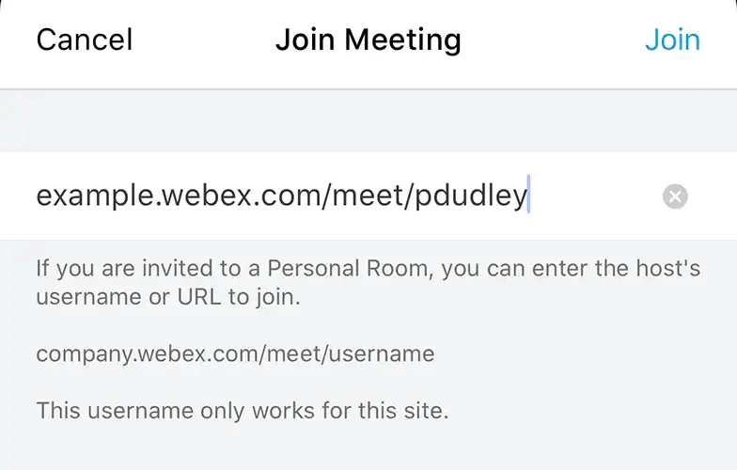Click the gray area above the URL field
Screen dimensions: 737x470
(x=368, y=122)
